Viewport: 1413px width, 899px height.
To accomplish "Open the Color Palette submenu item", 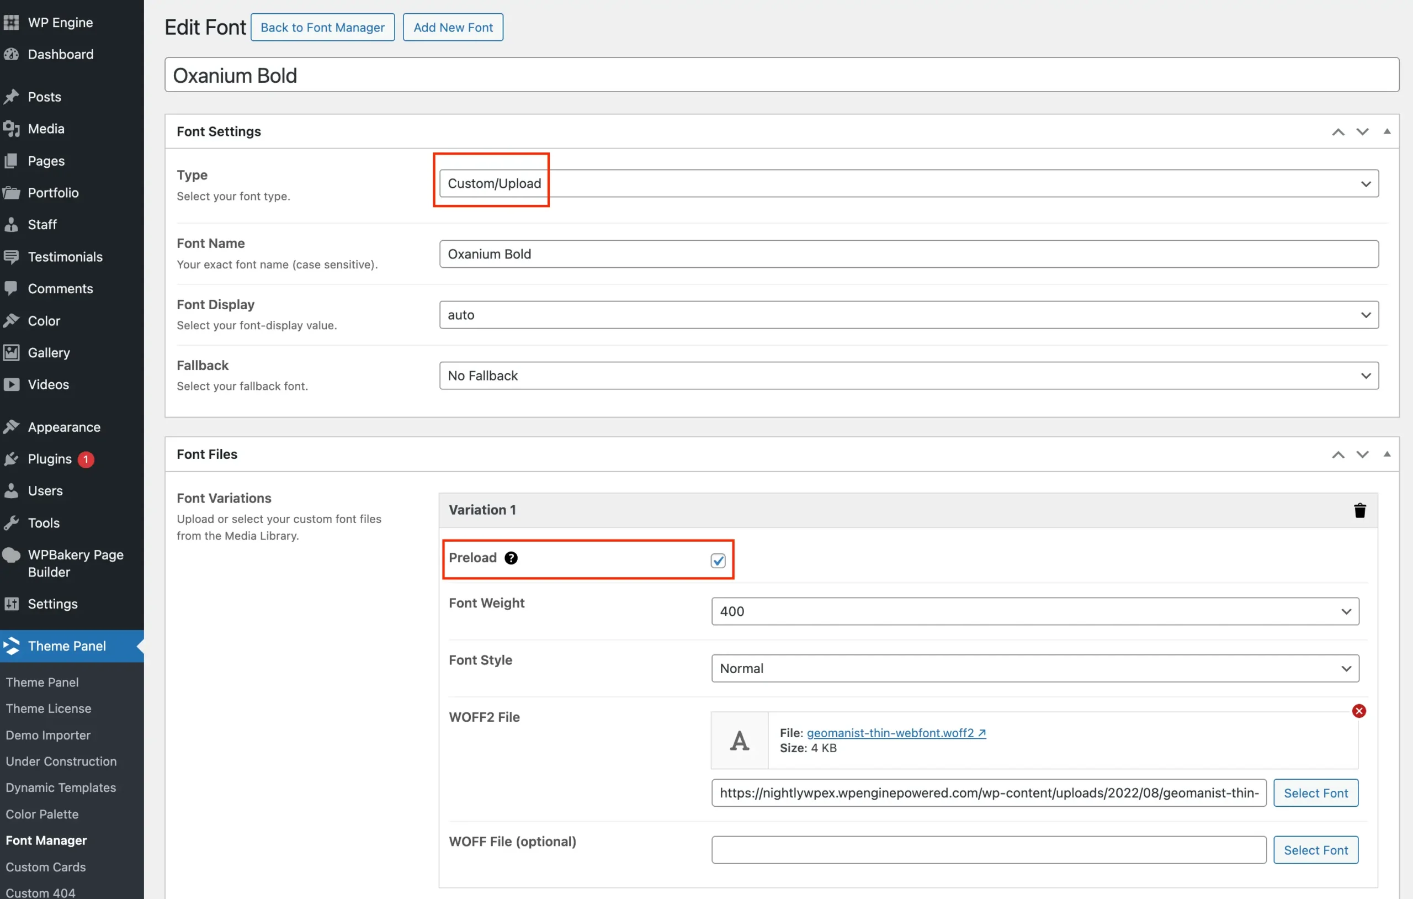I will pos(43,815).
